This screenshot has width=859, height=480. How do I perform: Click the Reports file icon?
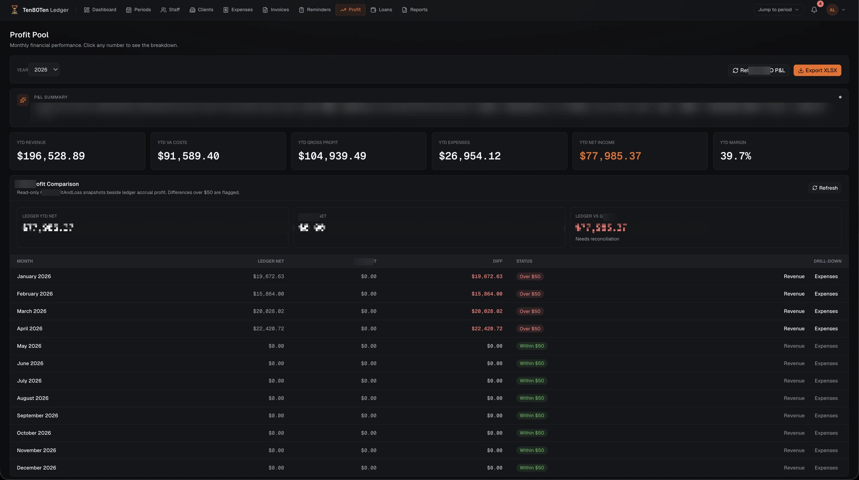pos(405,10)
